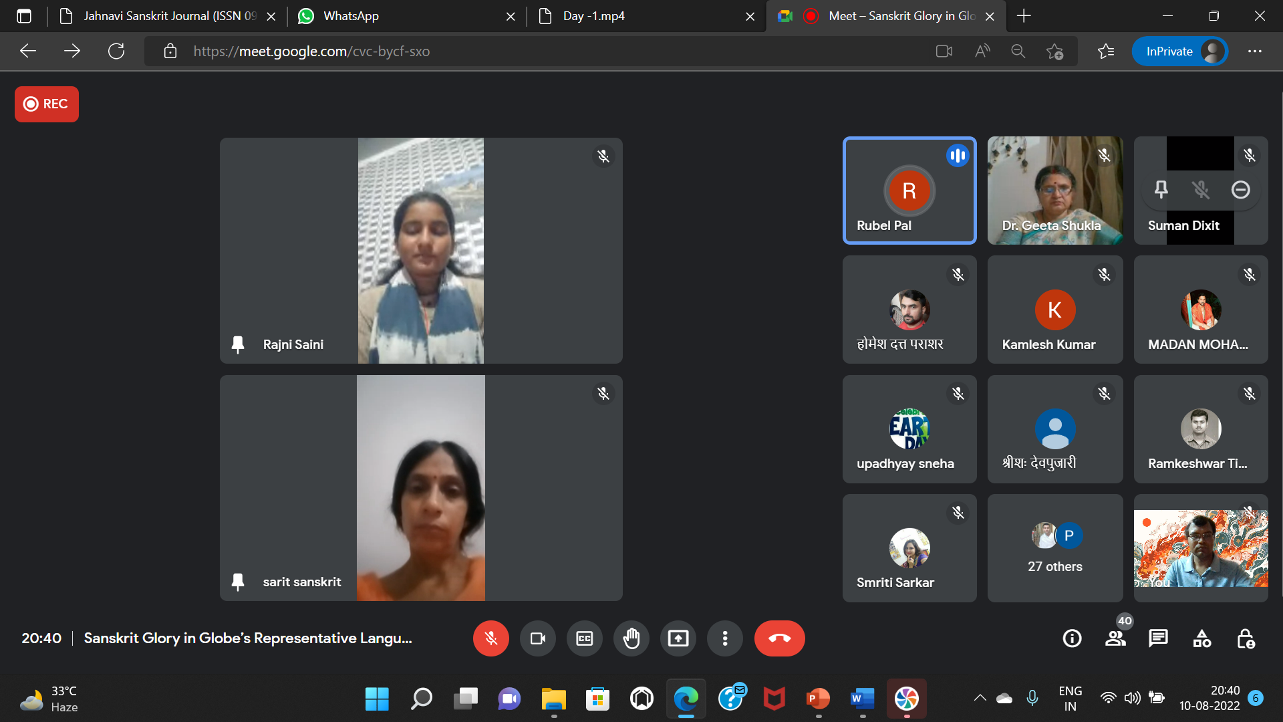Image resolution: width=1283 pixels, height=722 pixels.
Task: Open the chat with everyone panel
Action: pyautogui.click(x=1158, y=638)
